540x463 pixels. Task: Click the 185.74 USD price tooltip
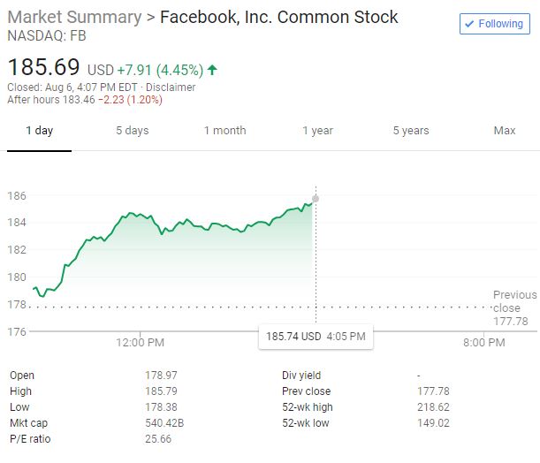315,337
